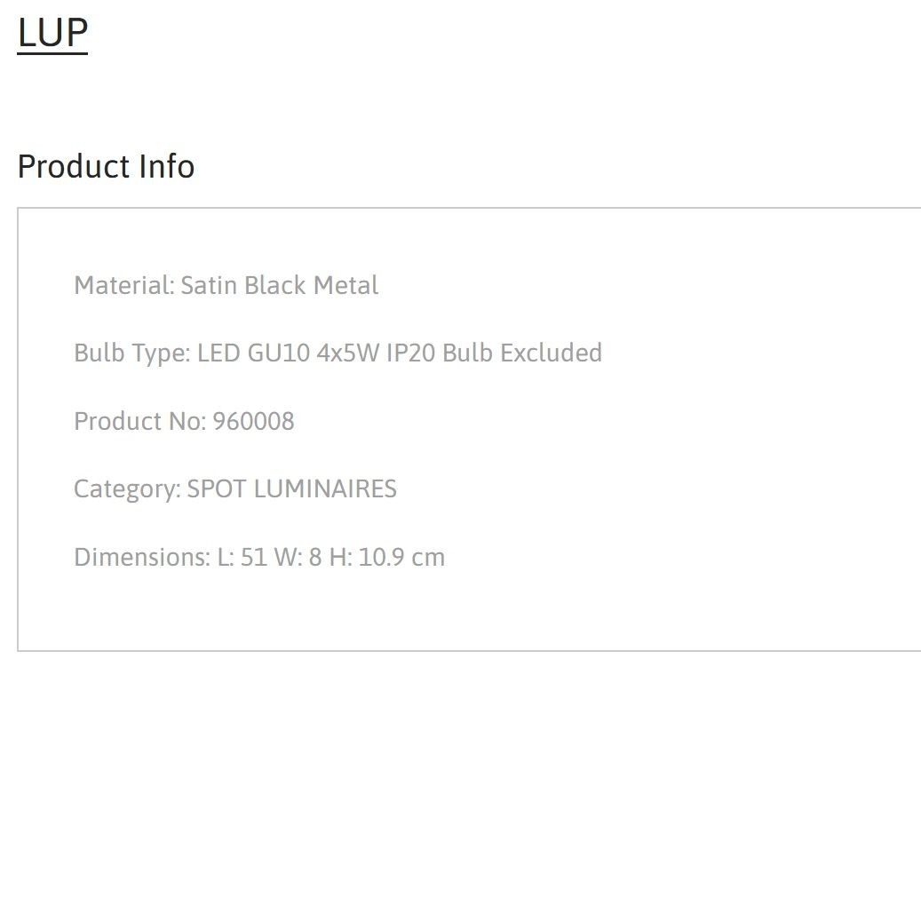
Task: Click the 'Satin Black Metal' value text
Action: (280, 285)
